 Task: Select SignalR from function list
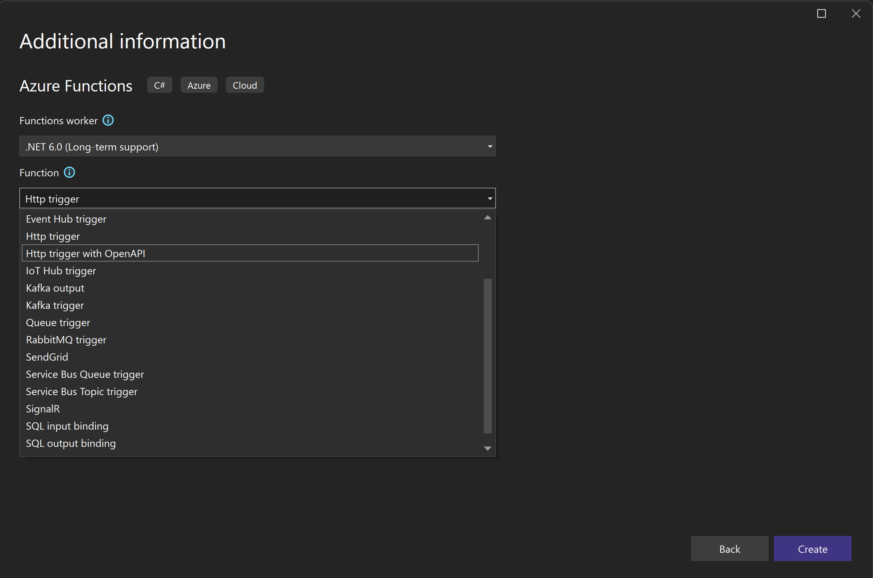(x=42, y=408)
